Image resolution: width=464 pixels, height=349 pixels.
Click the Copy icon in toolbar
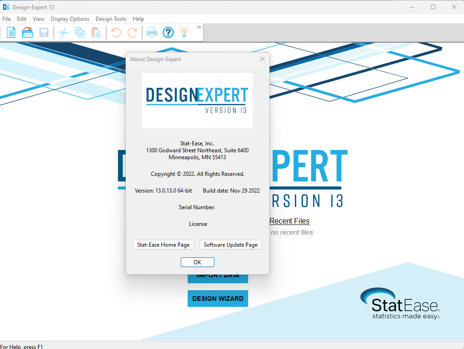79,32
